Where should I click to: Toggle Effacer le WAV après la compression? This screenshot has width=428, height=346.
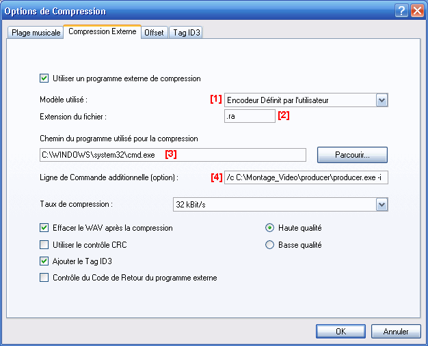click(44, 228)
